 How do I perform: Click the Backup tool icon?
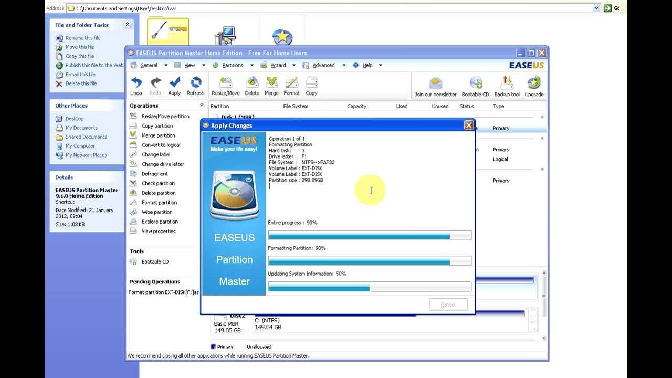tap(507, 83)
